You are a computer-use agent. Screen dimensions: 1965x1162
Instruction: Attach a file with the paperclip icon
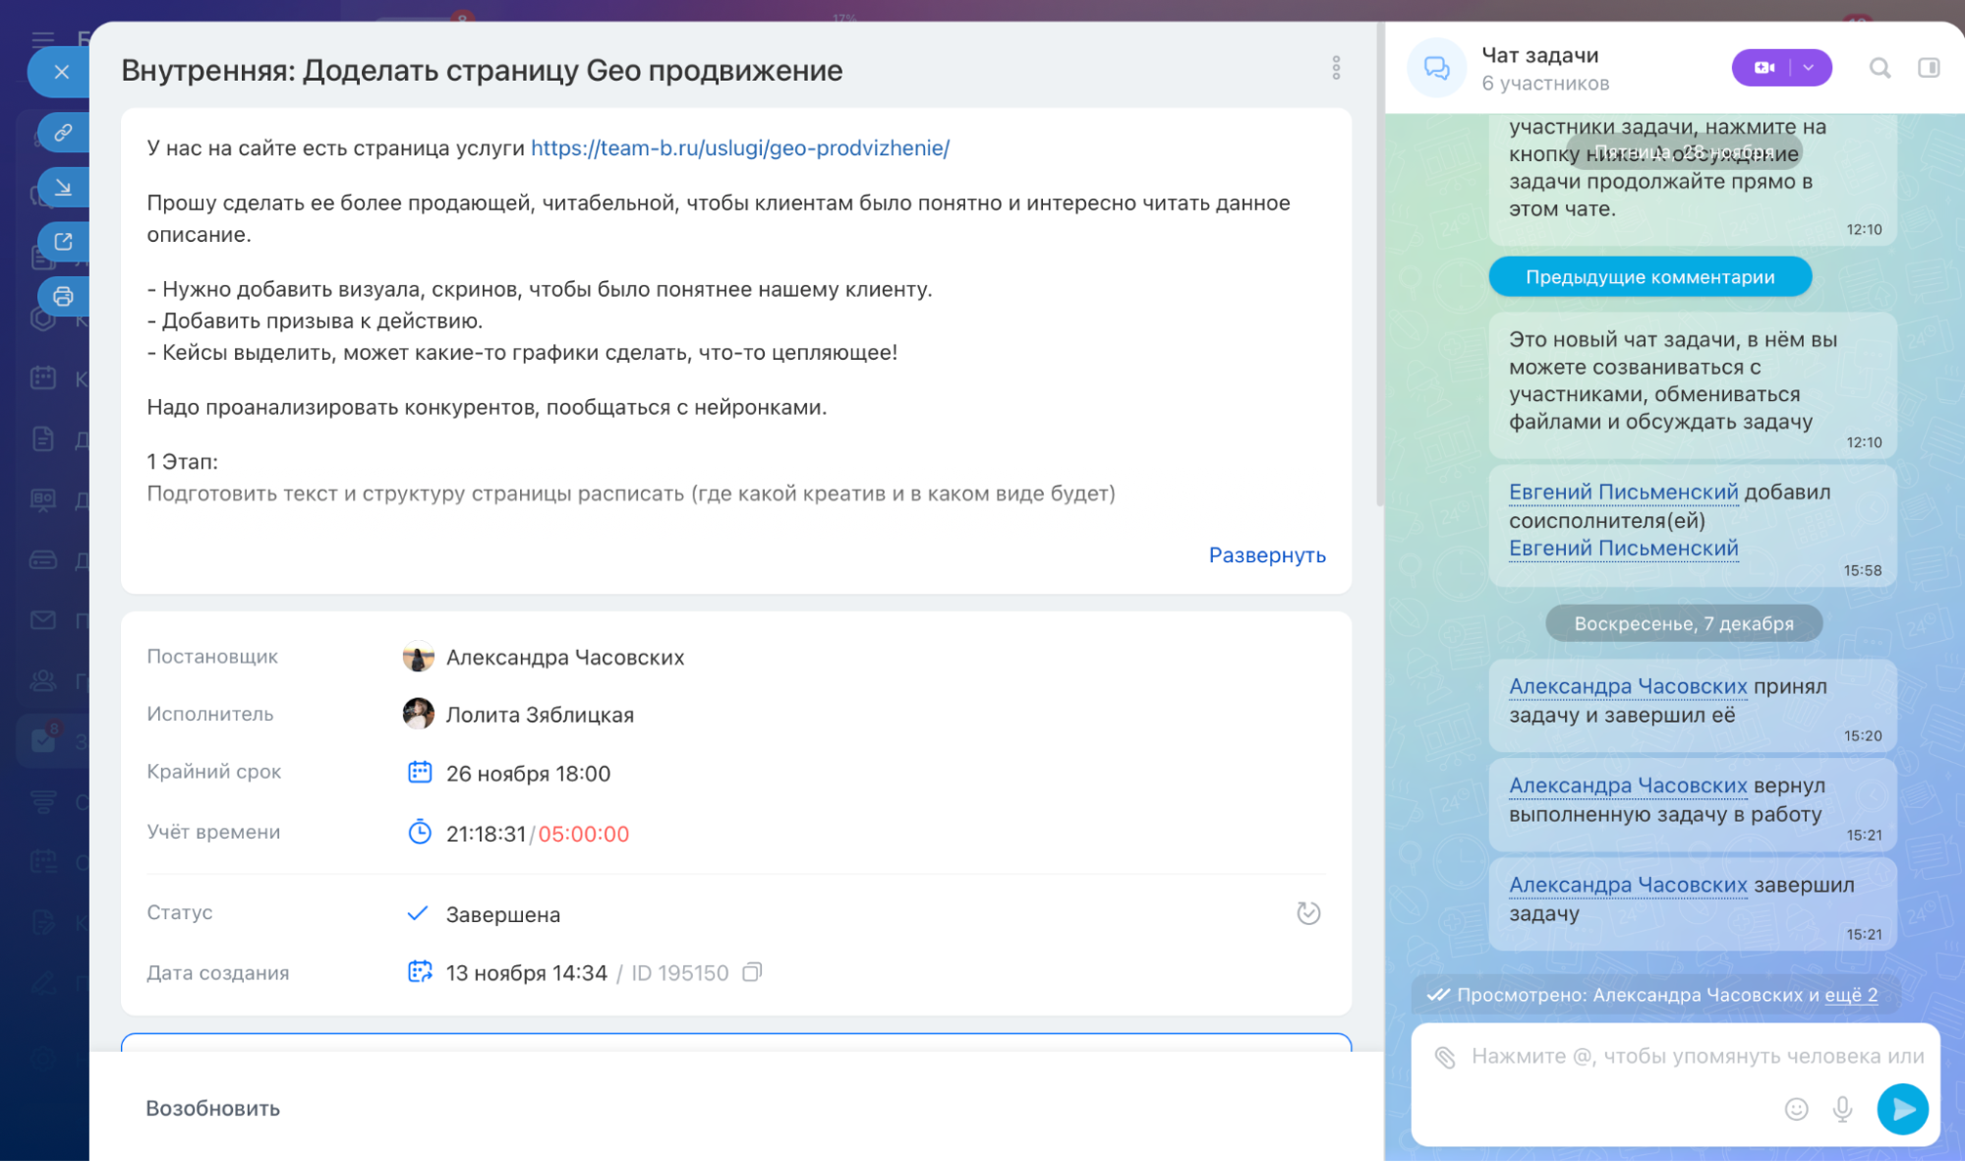click(x=1444, y=1057)
